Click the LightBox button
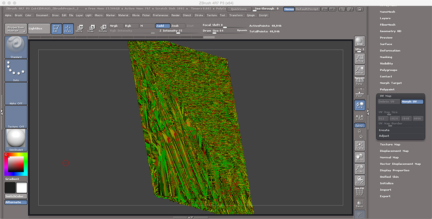The image size is (432, 219). 38,29
